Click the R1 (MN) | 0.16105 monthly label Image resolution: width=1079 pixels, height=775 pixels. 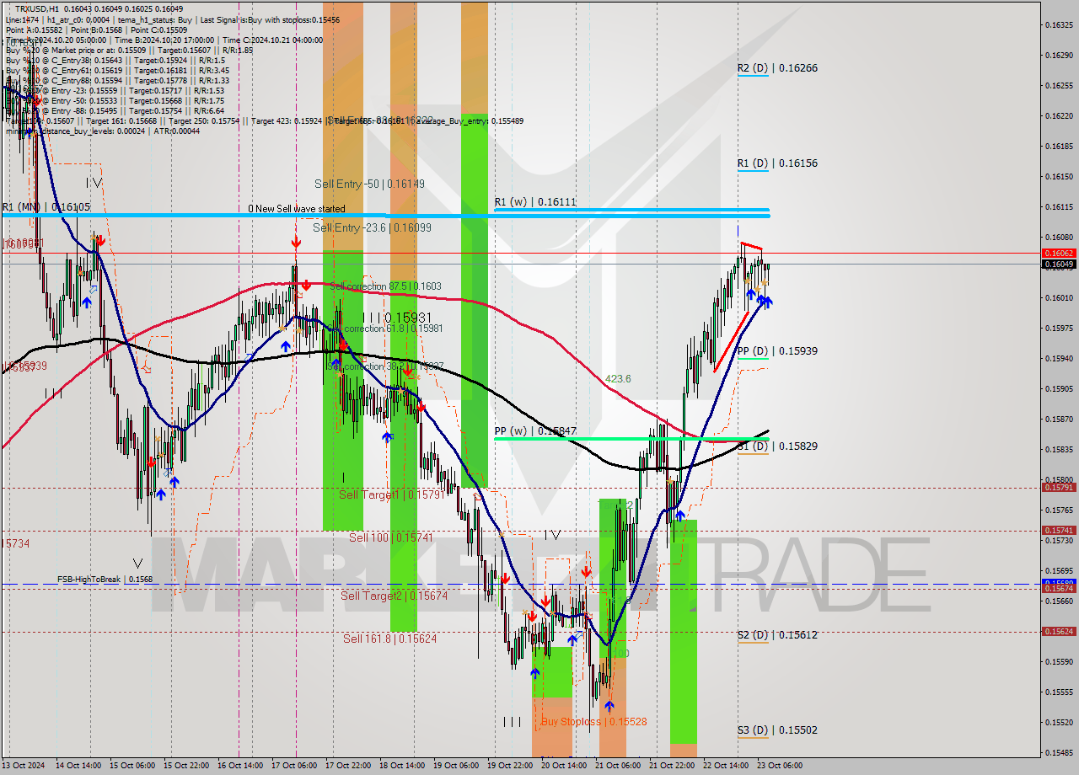pyautogui.click(x=46, y=206)
